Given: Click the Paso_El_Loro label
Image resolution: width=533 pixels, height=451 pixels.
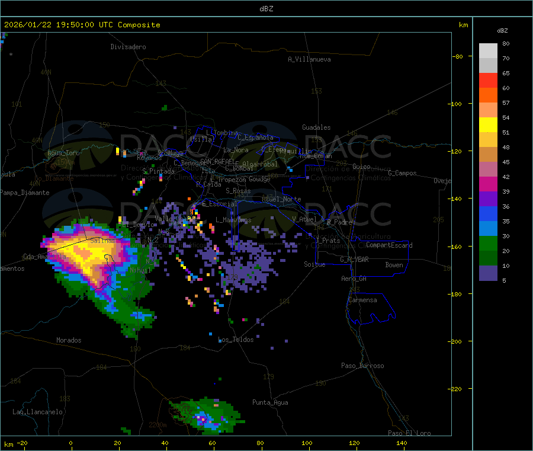Looking at the screenshot, I should [409, 433].
